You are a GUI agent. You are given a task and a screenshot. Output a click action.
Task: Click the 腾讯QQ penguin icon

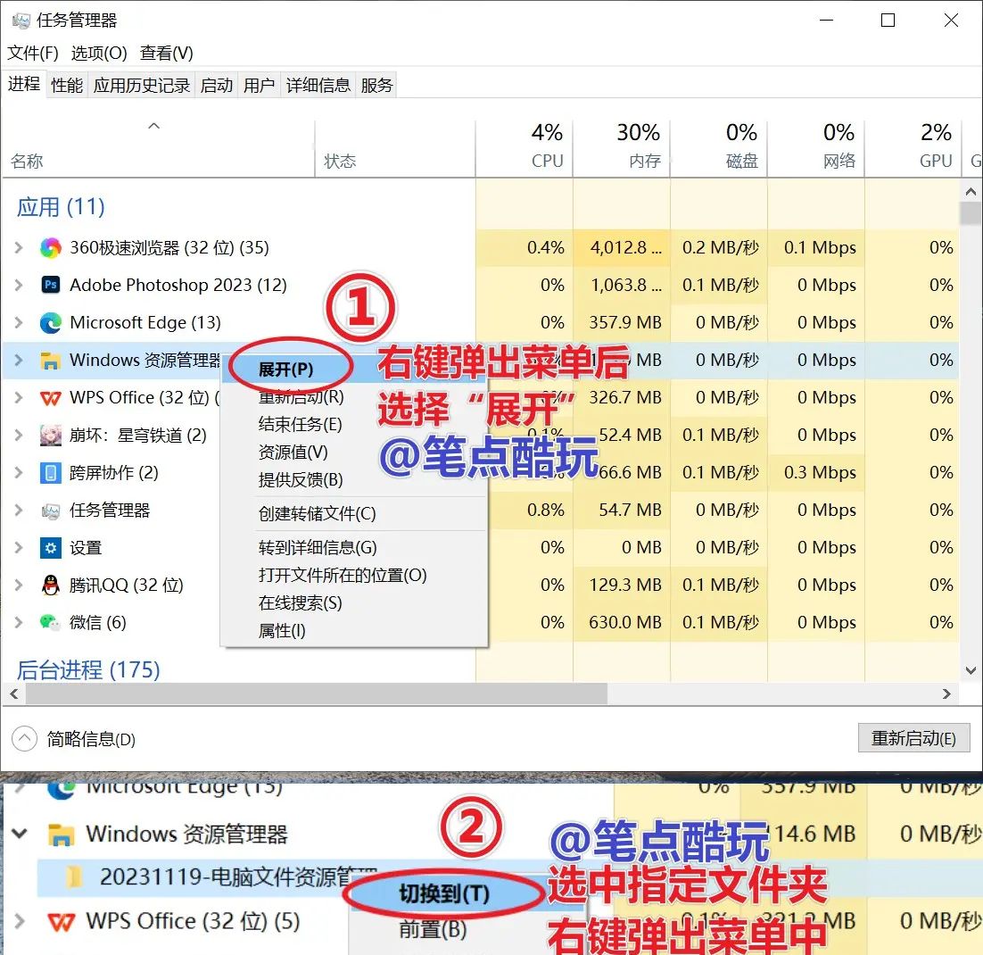[50, 585]
